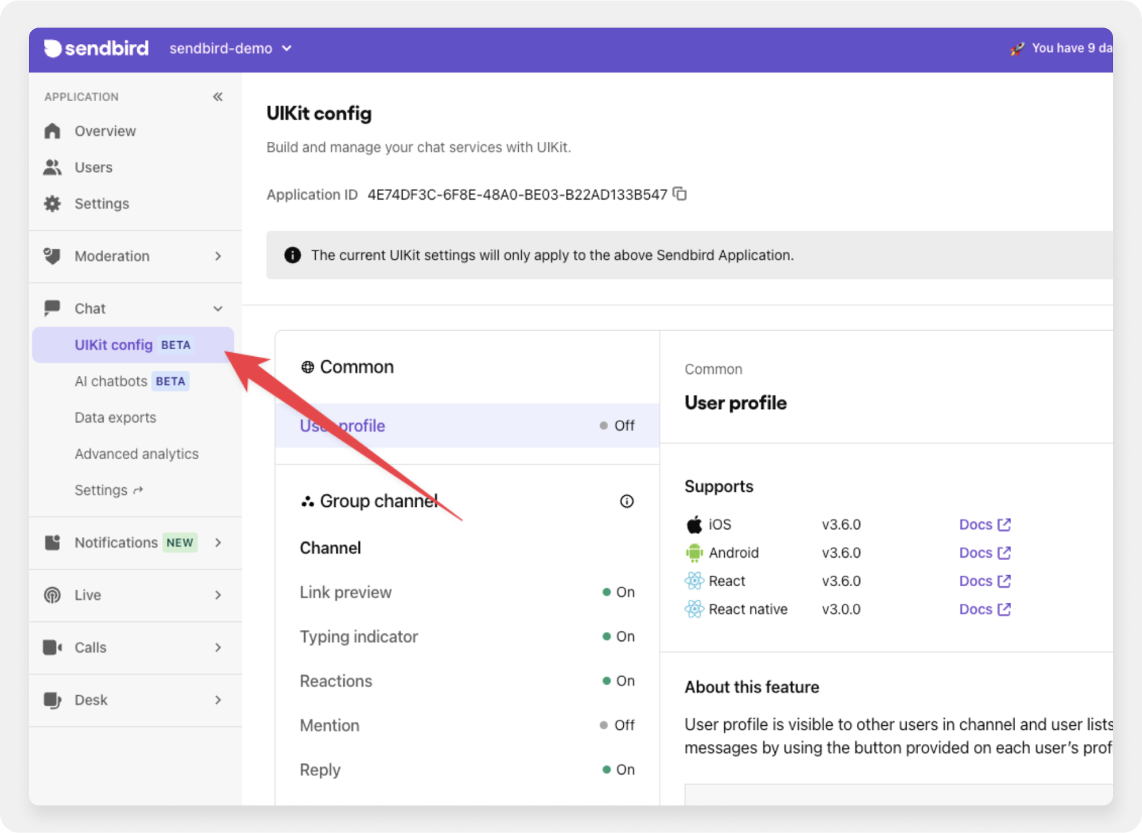Viewport: 1142px width, 833px height.
Task: Click the info icon in UIKit notice
Action: 292,255
